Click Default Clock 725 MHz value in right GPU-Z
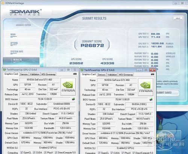188x154 pixels. (103, 143)
